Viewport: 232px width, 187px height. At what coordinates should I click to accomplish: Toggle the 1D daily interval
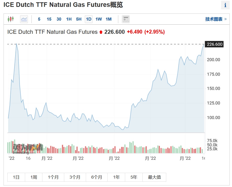89,19
